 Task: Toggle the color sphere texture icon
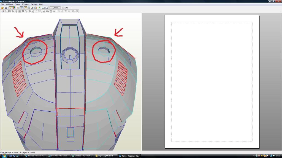click(x=14, y=8)
